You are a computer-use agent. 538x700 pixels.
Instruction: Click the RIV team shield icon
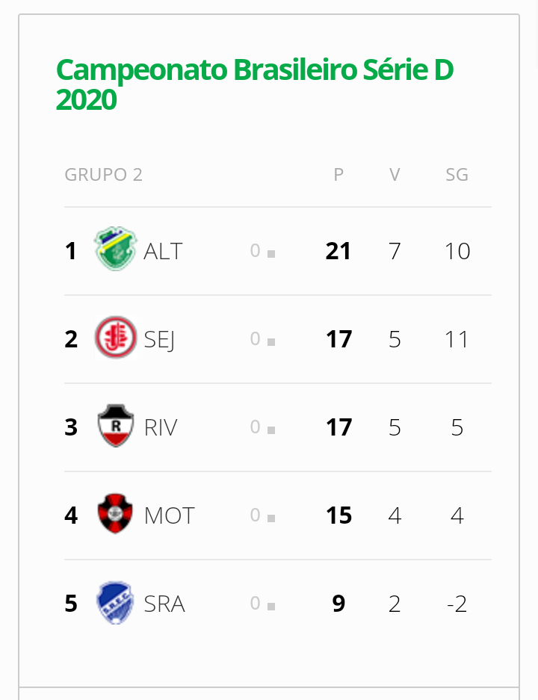[x=116, y=427]
